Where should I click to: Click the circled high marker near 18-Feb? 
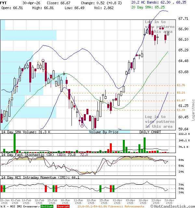tap(43, 61)
